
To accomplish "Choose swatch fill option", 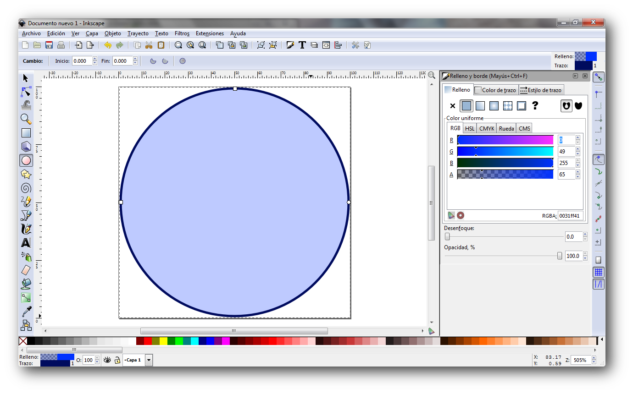I will [521, 106].
